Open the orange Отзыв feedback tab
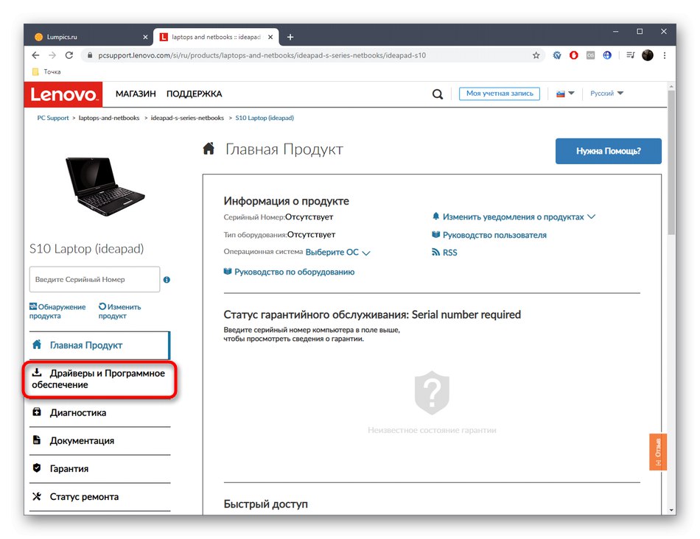The width and height of the screenshot is (700, 539). click(658, 451)
